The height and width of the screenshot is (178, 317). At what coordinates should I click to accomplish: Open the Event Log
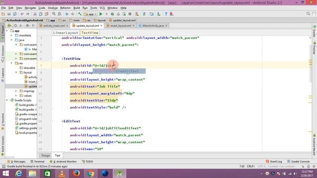[274, 162]
